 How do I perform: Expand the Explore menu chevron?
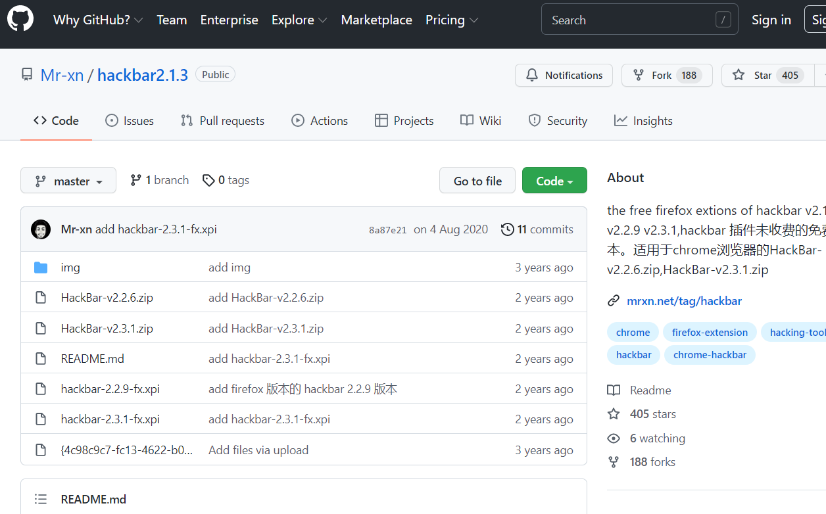[x=323, y=20]
